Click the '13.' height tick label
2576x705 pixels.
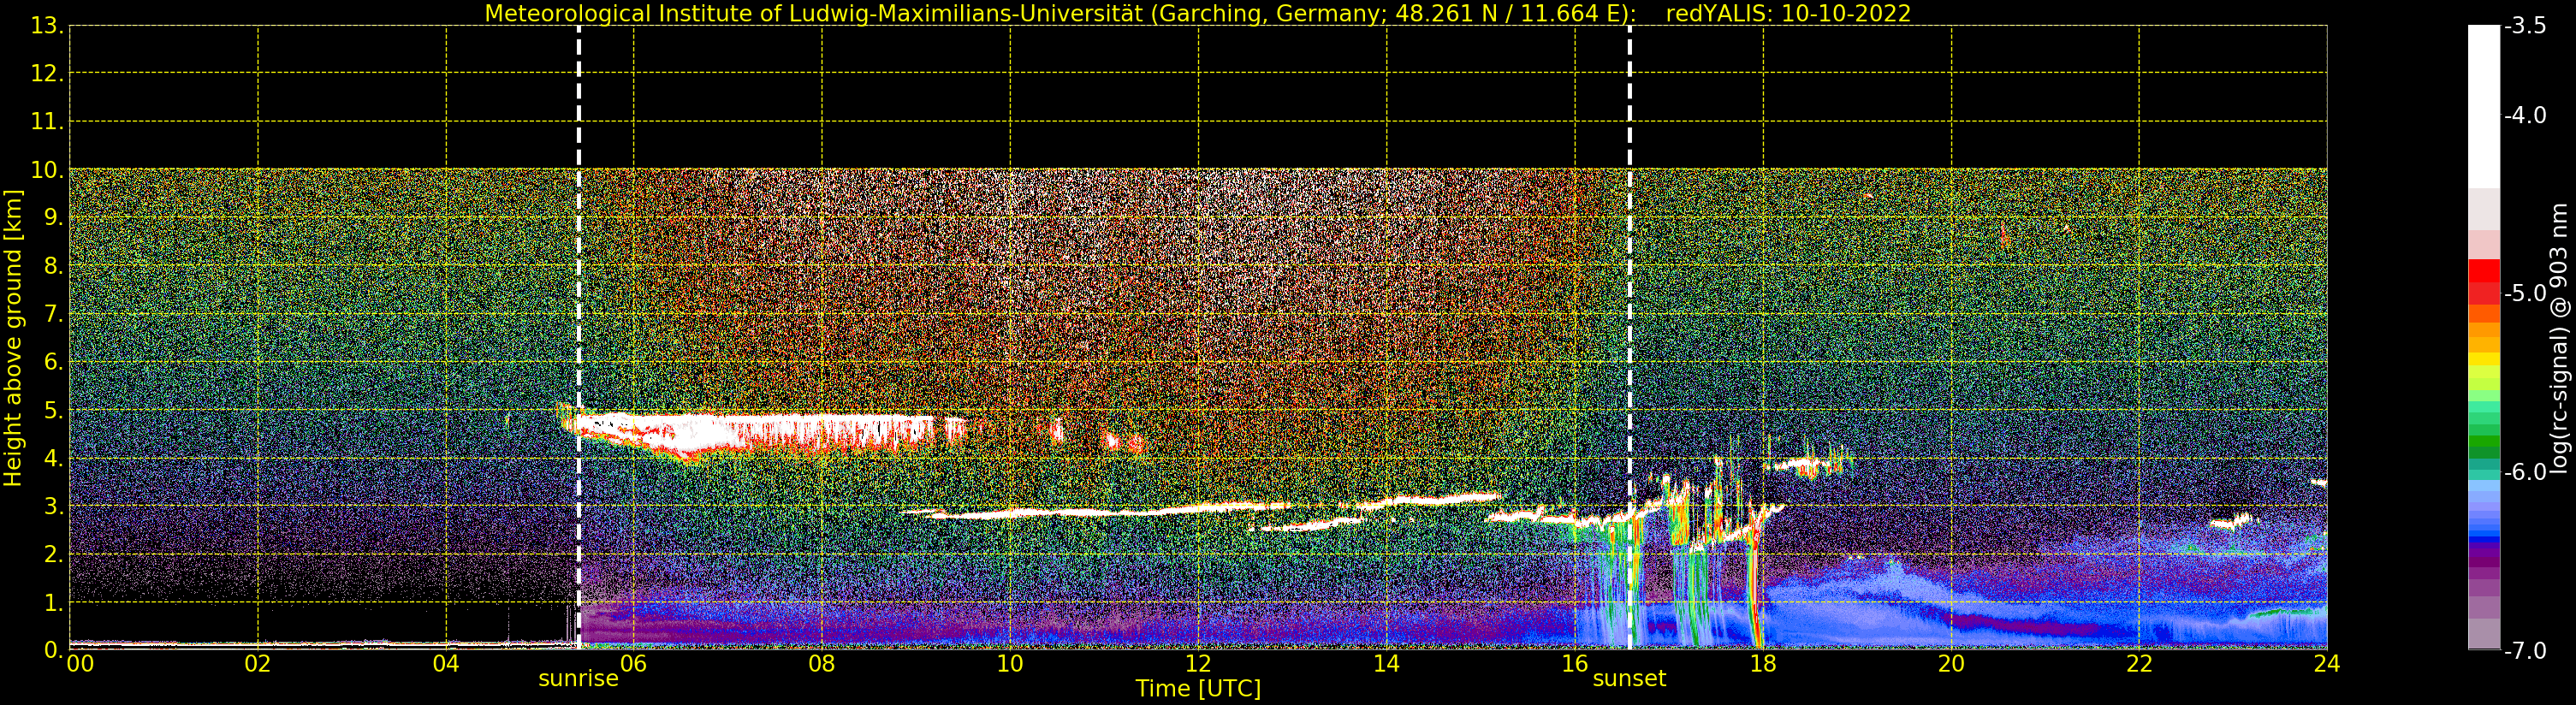tap(47, 26)
